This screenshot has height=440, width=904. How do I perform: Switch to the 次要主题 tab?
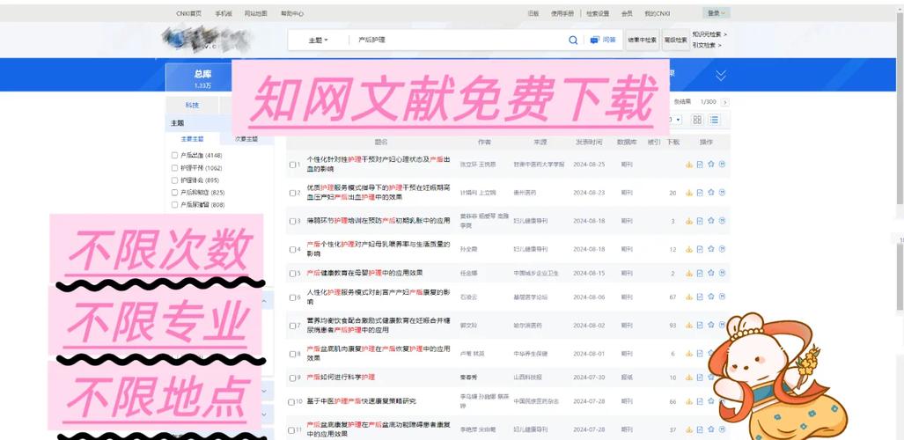[x=246, y=139]
